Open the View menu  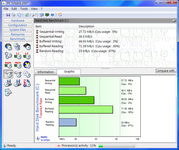34,9
